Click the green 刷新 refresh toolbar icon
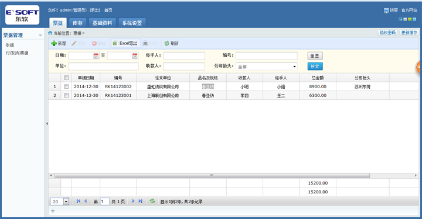Screen dimensions: 422x219 (x=167, y=43)
